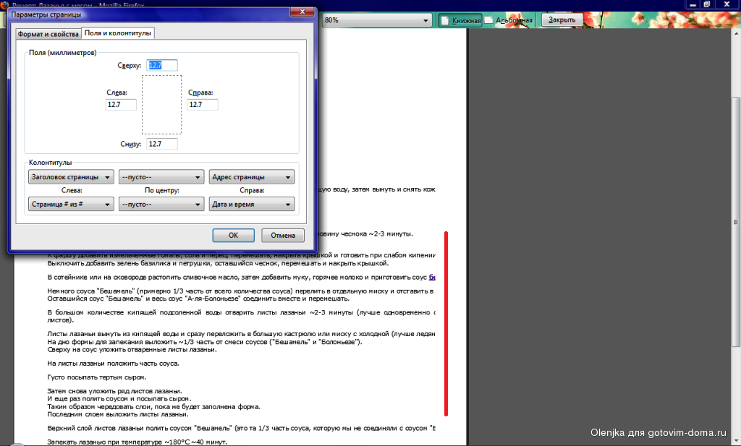741x446 pixels.
Task: Click the Закрыть print preview button
Action: [x=562, y=20]
